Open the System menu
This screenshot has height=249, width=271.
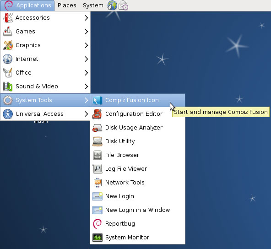(93, 5)
